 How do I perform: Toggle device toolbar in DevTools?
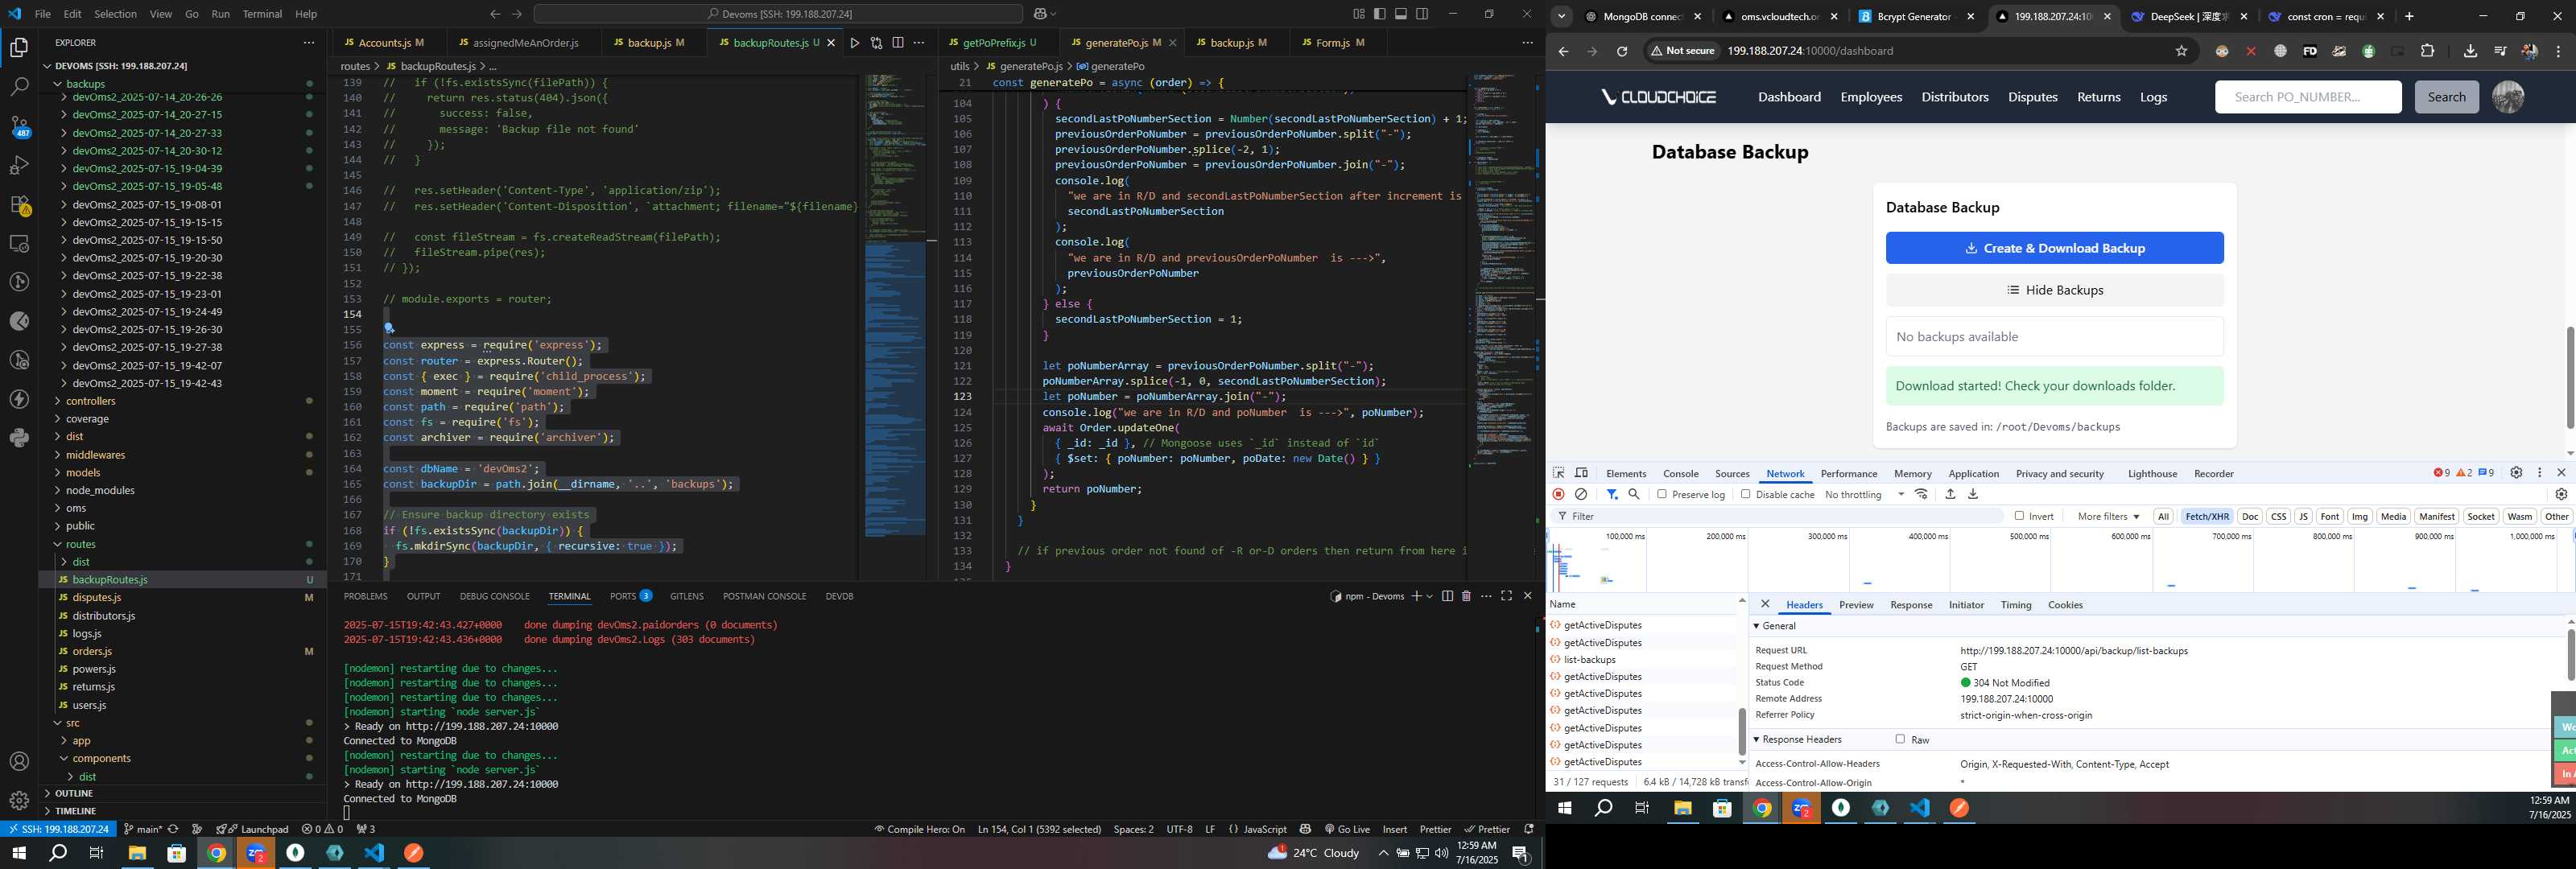(x=1581, y=473)
